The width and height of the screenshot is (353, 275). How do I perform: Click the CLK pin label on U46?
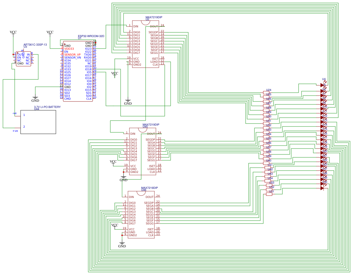point(151,235)
